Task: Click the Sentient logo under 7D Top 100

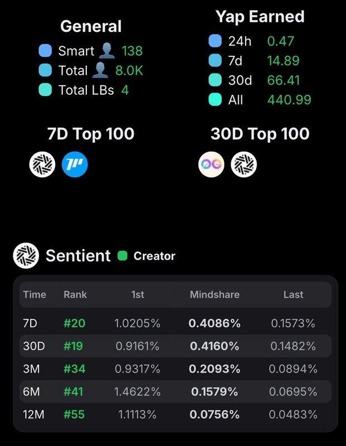Action: (42, 165)
